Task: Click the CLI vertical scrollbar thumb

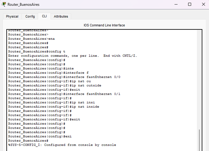Action: point(199,140)
